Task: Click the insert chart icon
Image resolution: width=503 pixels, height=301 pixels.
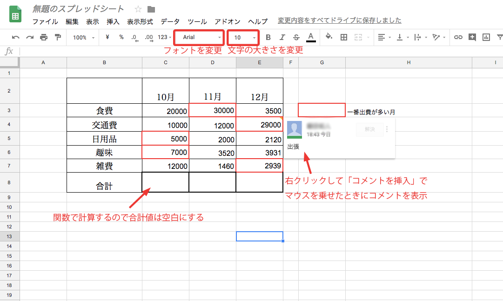Action: click(486, 37)
